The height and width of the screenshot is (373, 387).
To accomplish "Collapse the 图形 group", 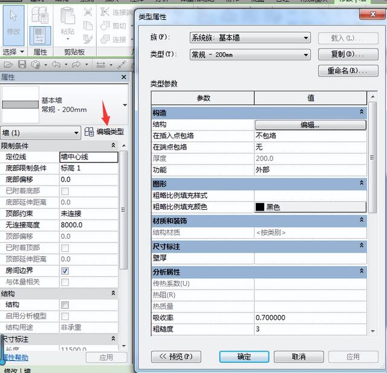I will 362,183.
